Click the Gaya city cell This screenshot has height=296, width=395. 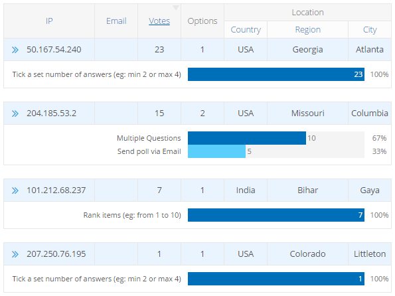370,190
